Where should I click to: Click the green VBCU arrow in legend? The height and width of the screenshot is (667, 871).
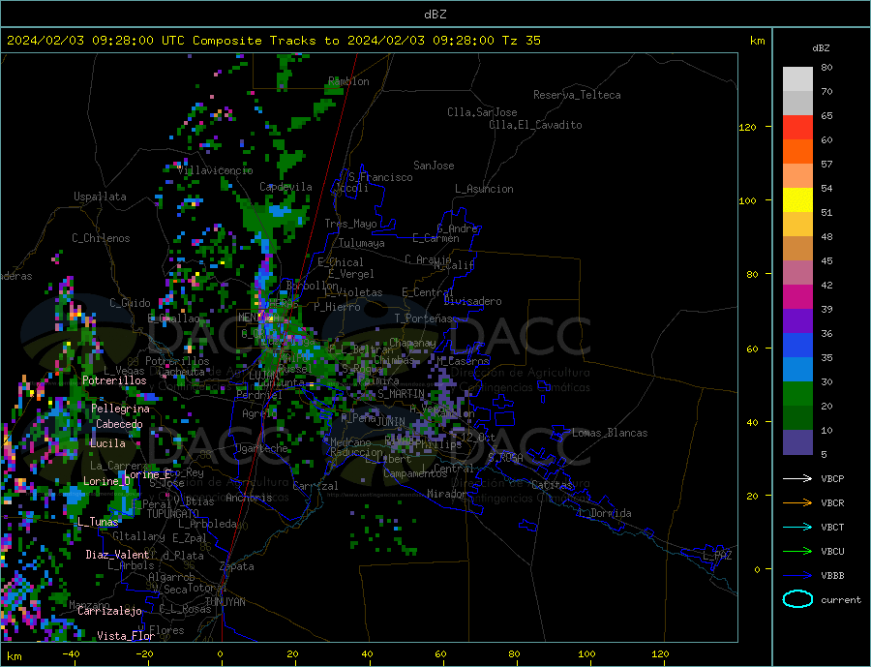[797, 552]
